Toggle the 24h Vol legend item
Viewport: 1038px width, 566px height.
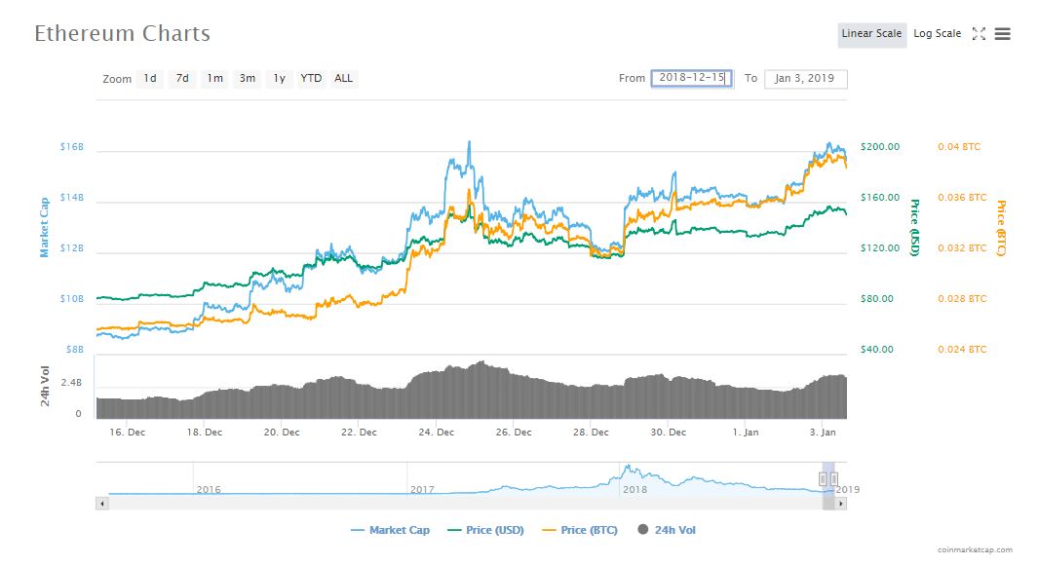pos(666,530)
